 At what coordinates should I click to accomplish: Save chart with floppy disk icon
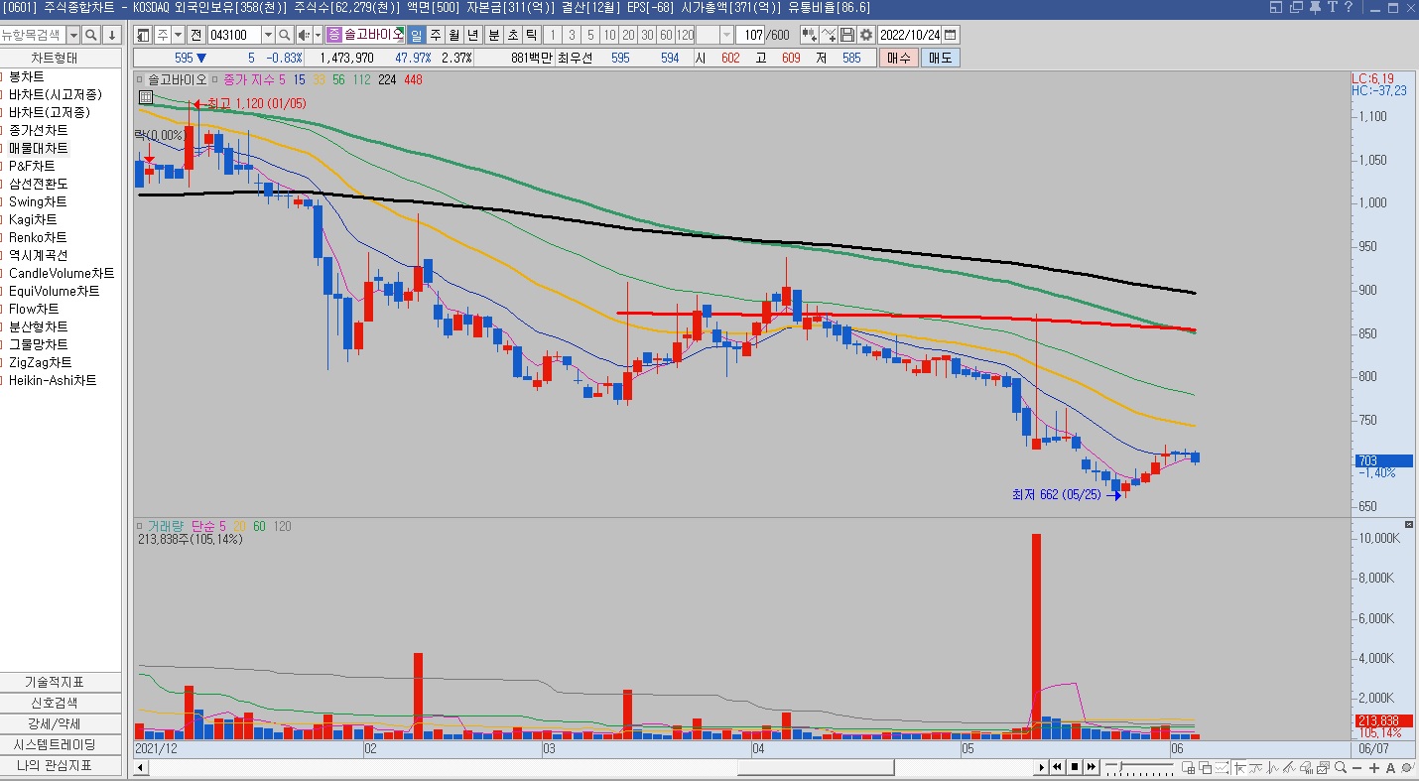pyautogui.click(x=847, y=35)
